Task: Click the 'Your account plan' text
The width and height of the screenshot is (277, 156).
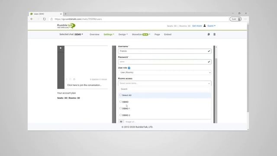Action: pos(66,93)
